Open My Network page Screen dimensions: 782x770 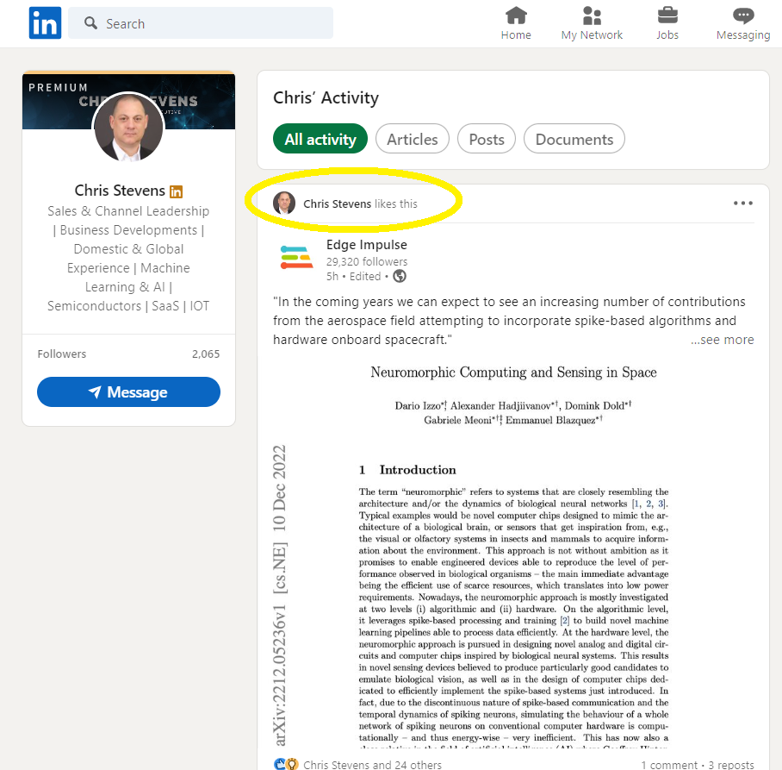(x=592, y=23)
